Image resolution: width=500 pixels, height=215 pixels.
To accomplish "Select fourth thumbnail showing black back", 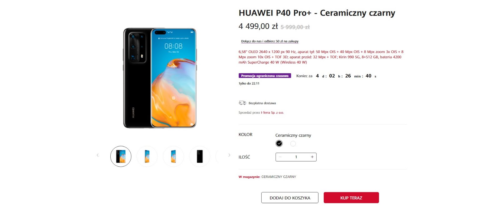I will pyautogui.click(x=199, y=156).
